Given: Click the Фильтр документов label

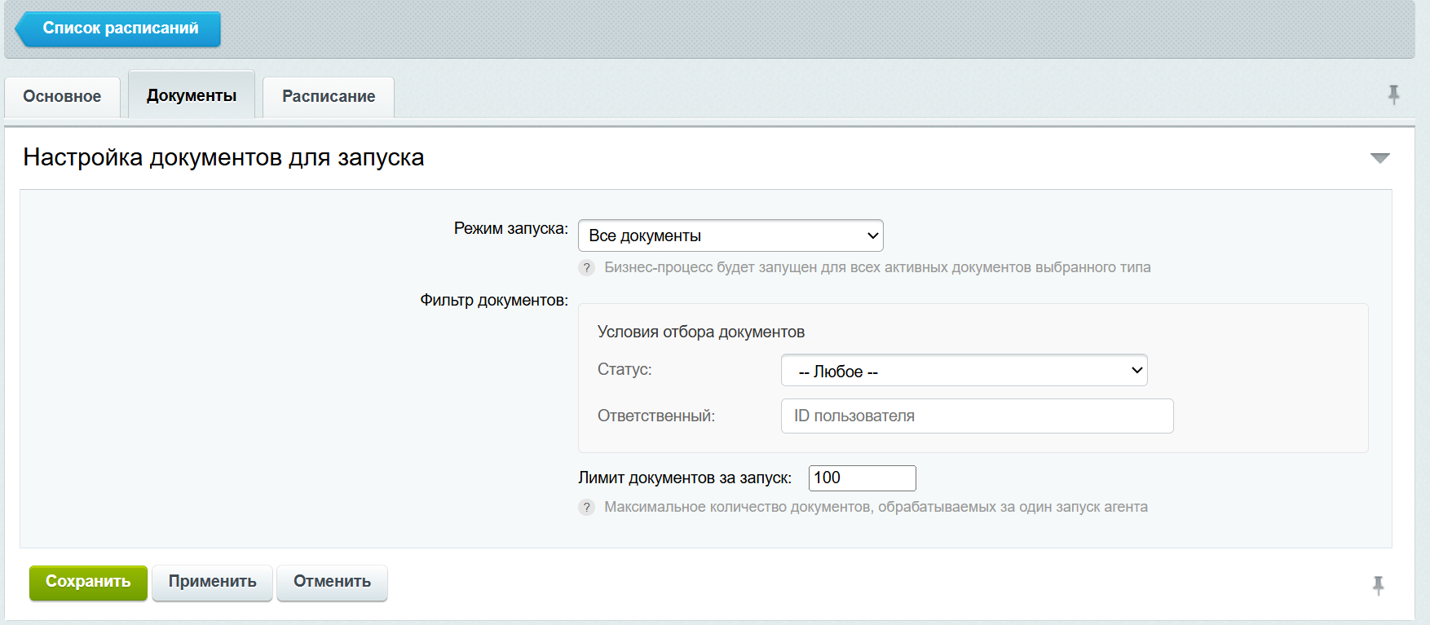Looking at the screenshot, I should click(x=494, y=300).
